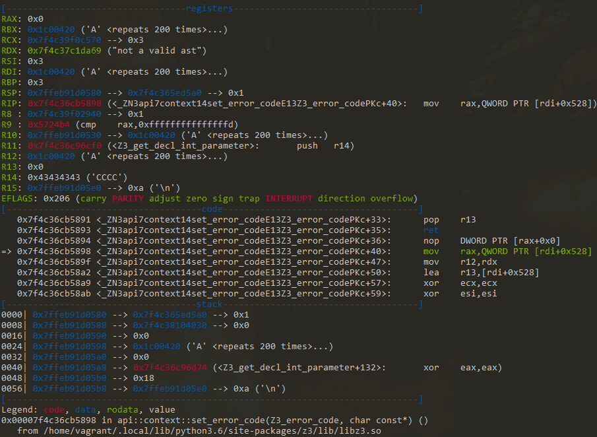
Task: Click R11 address 0x7f4c36c96cf0
Action: 65,146
